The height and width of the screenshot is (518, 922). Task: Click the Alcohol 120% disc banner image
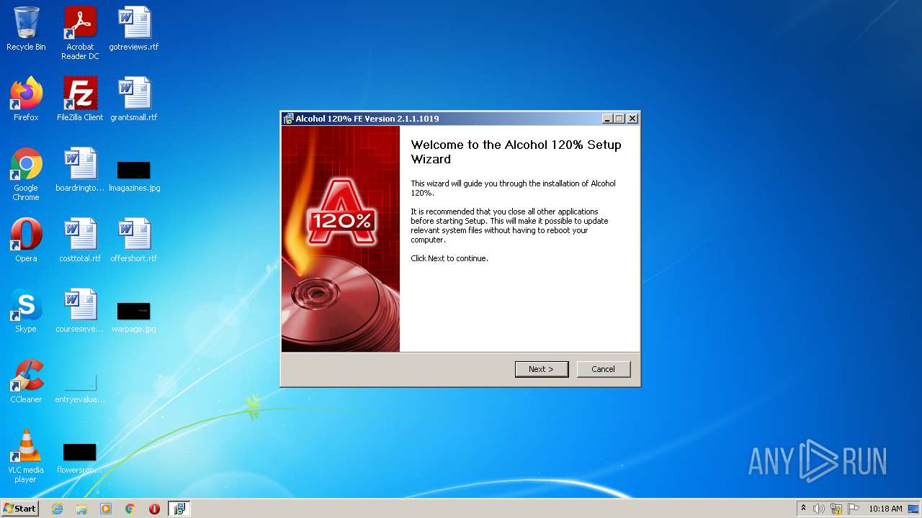point(341,239)
